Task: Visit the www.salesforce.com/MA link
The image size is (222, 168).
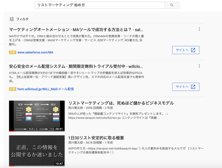Action: point(35,52)
